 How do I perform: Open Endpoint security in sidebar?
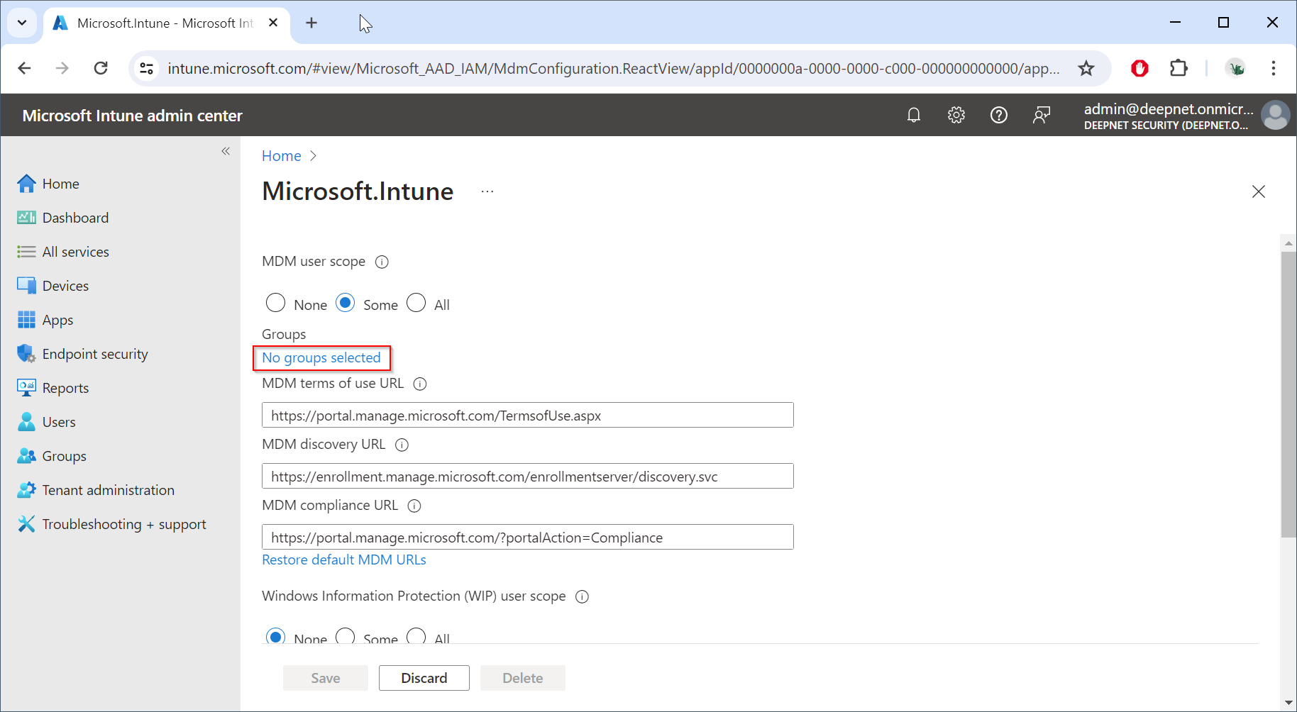click(95, 354)
